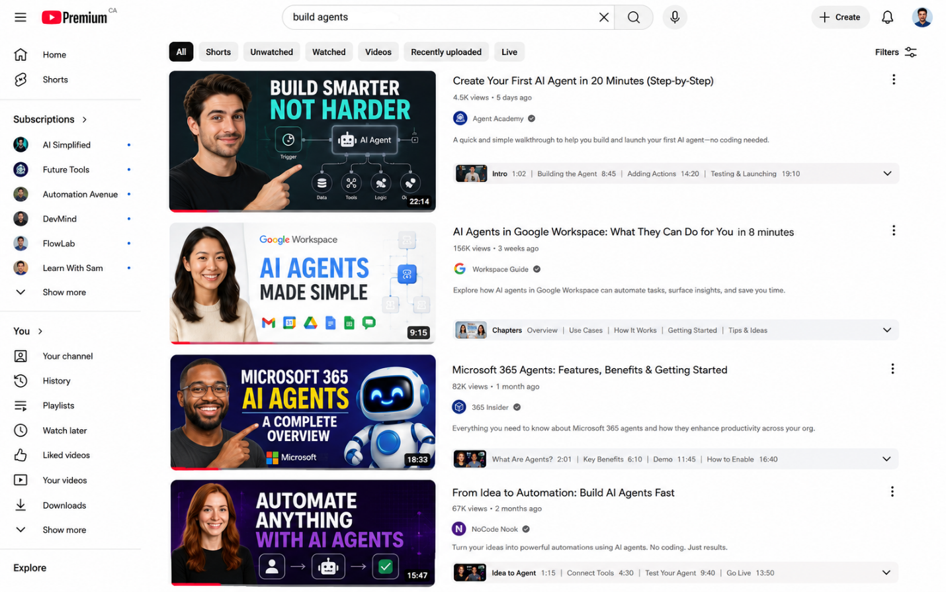Open 'From Idea to Automation' video title

coord(563,493)
